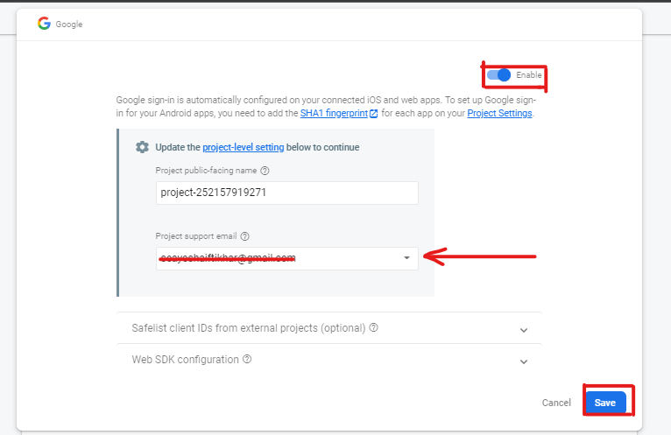The width and height of the screenshot is (671, 435).
Task: Click the Safelist client IDs row title
Action: point(249,328)
